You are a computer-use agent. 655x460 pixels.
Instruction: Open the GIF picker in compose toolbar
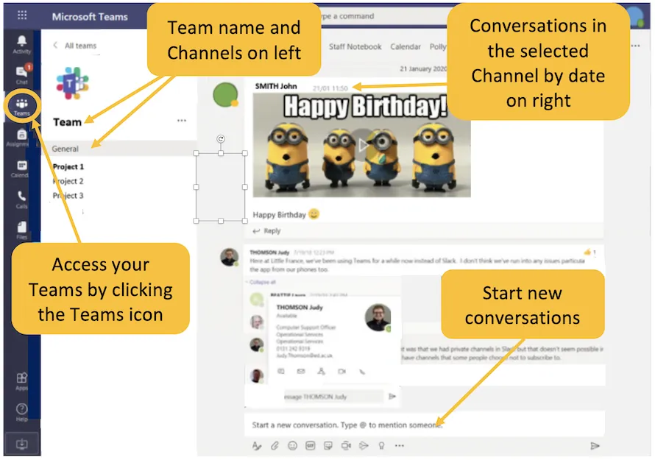pos(310,445)
